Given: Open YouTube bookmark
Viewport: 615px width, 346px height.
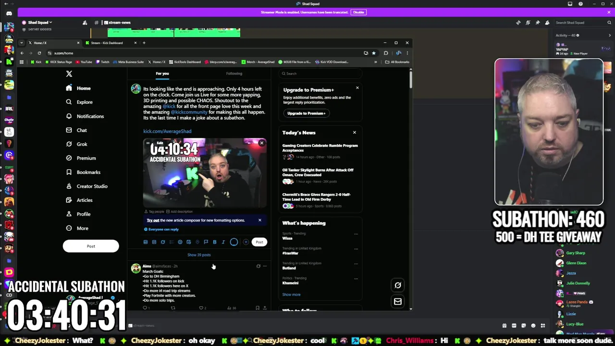Looking at the screenshot, I should click(84, 62).
